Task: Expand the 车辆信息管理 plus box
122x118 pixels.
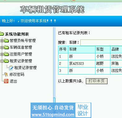Action: click(2, 47)
